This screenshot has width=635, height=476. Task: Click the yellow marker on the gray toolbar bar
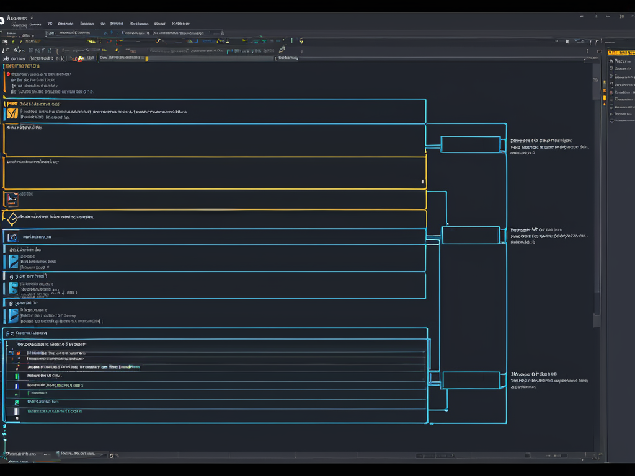(146, 59)
